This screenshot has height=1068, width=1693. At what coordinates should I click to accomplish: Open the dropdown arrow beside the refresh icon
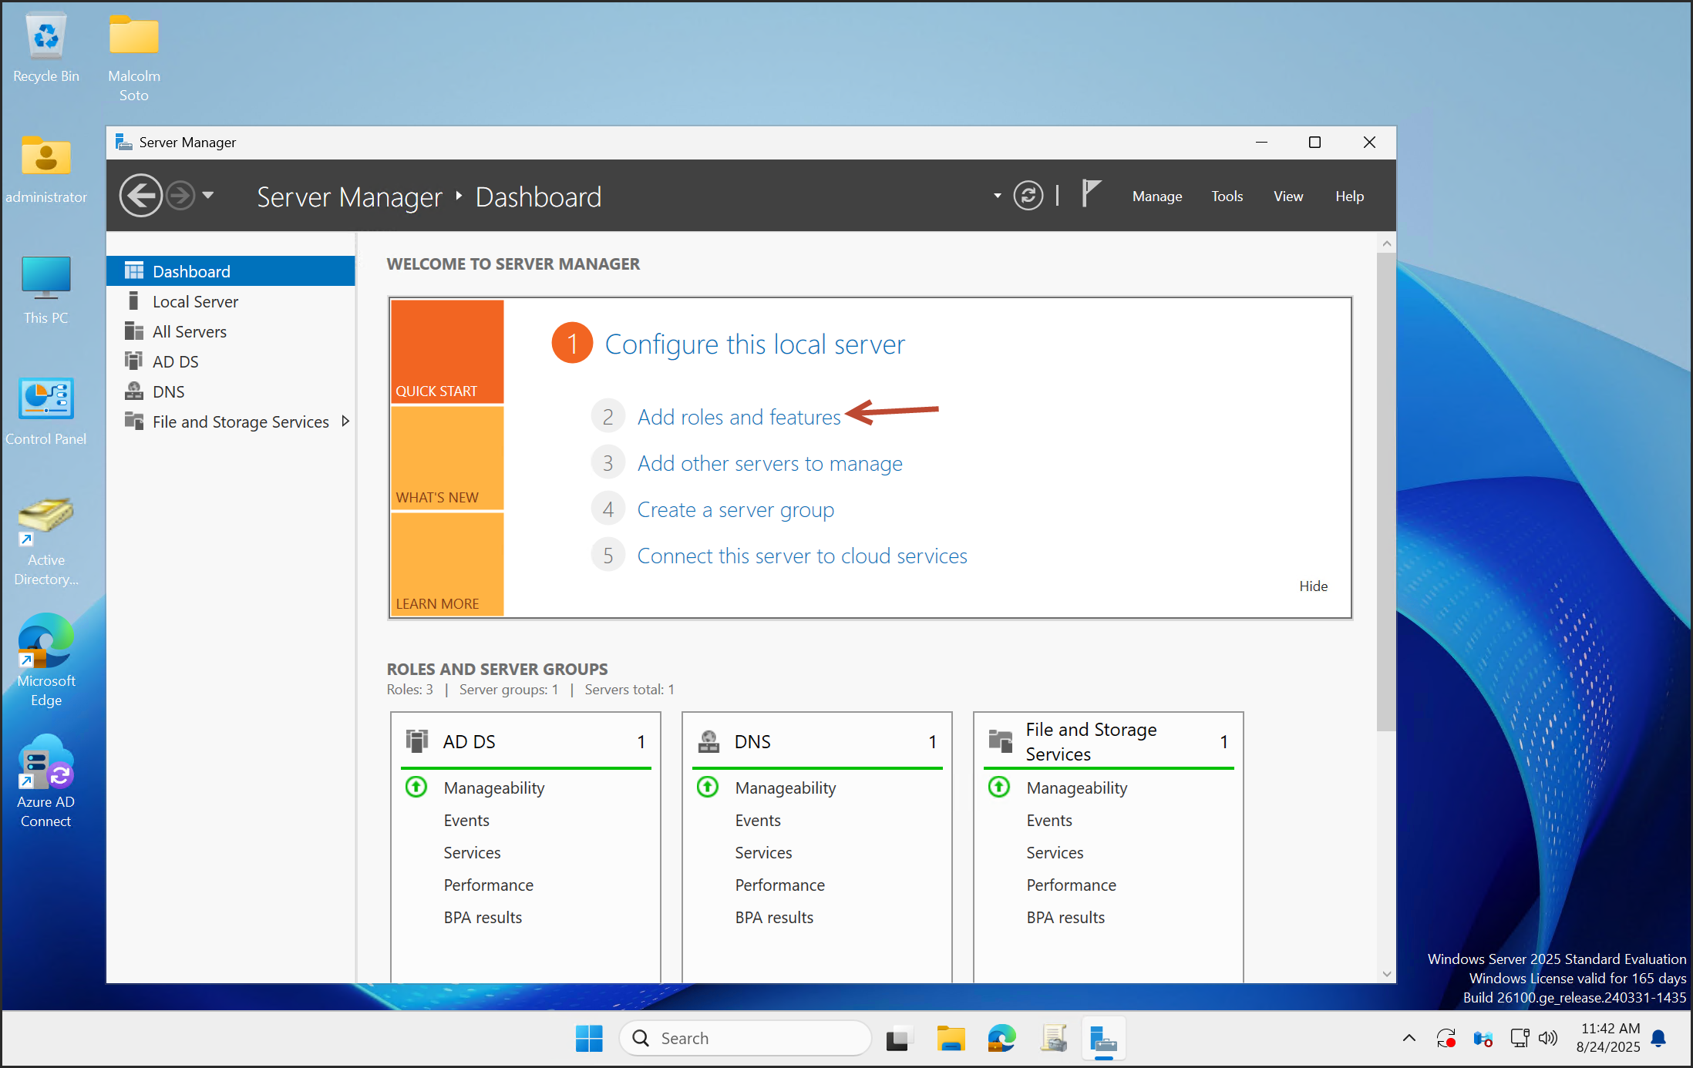[998, 196]
